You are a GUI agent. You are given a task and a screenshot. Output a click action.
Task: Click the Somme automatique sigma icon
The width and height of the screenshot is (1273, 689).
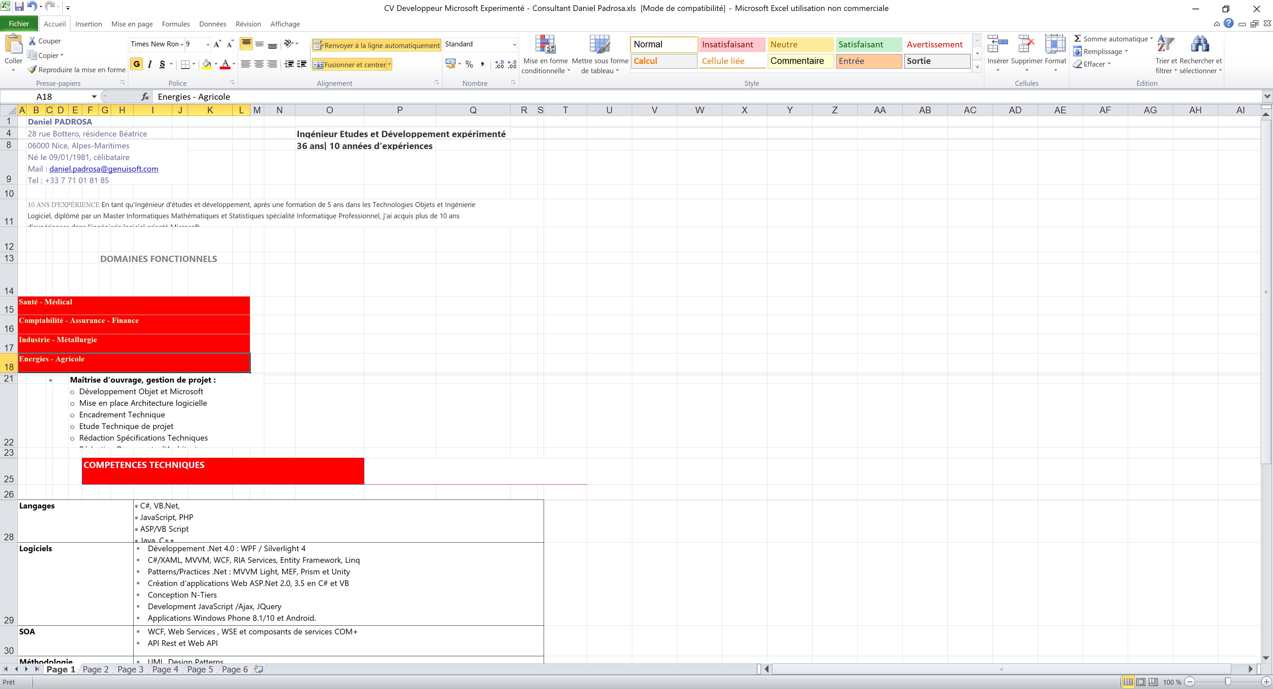[1077, 38]
